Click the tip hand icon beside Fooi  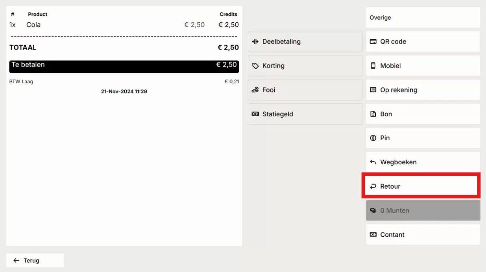tap(255, 90)
